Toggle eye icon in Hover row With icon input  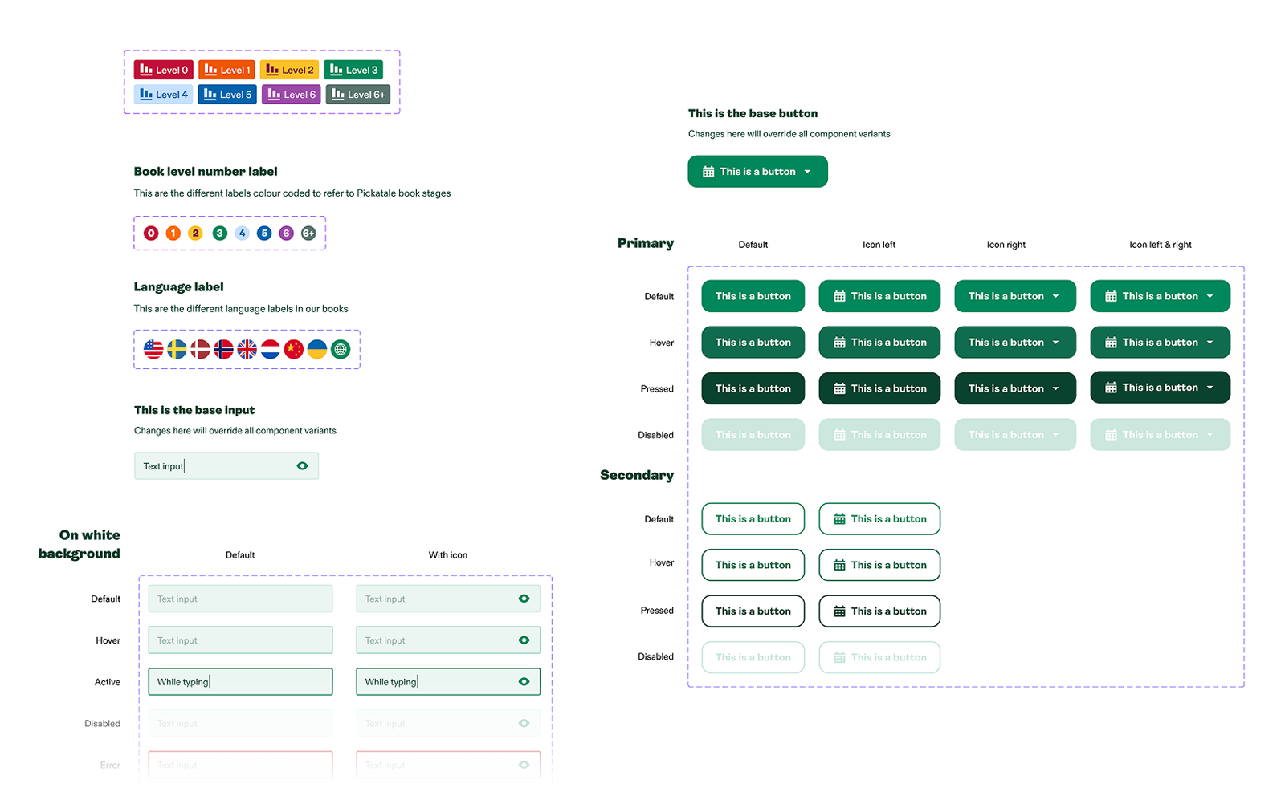pos(524,640)
